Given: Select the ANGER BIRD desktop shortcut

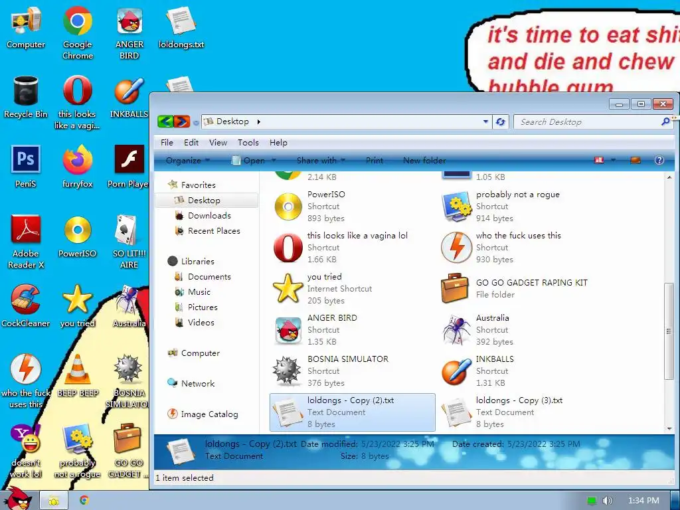Looking at the screenshot, I should [x=129, y=33].
